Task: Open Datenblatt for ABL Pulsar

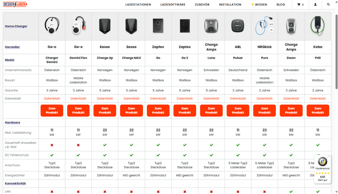Action: [238, 99]
